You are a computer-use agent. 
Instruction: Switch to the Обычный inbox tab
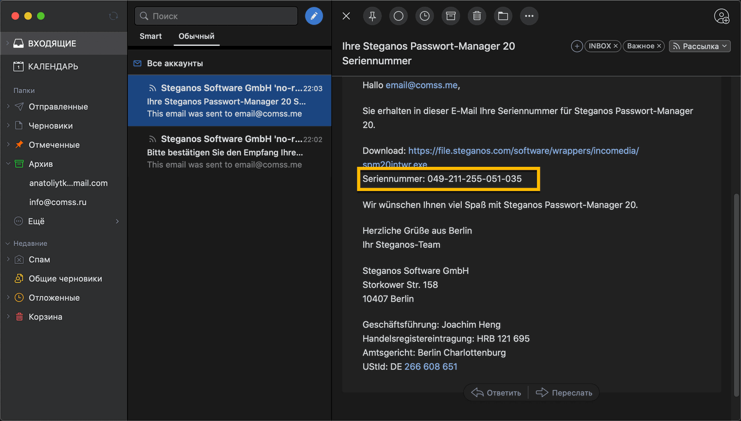(196, 36)
